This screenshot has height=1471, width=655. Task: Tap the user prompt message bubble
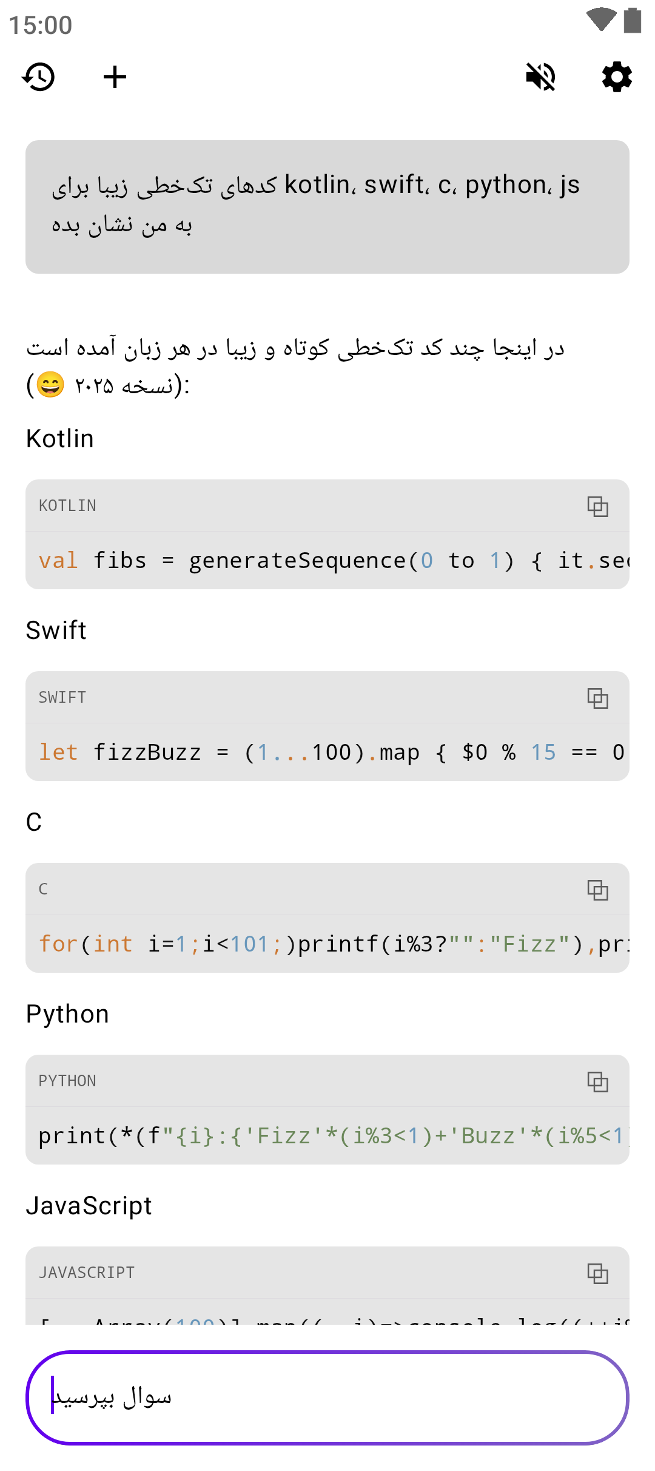click(327, 206)
